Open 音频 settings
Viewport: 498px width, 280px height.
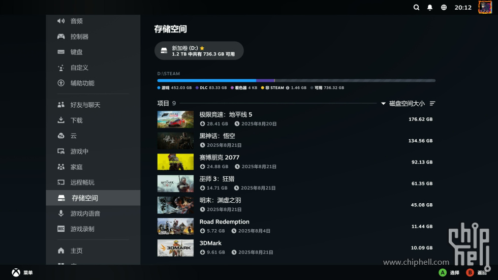point(93,21)
